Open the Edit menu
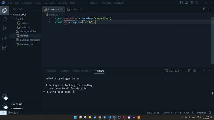 coord(17,3)
